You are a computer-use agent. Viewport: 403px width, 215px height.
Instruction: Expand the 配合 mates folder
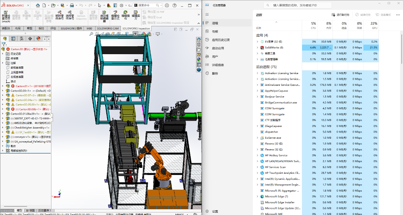3,146
